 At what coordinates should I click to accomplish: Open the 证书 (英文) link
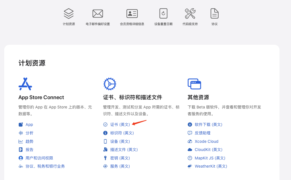[x=120, y=125]
